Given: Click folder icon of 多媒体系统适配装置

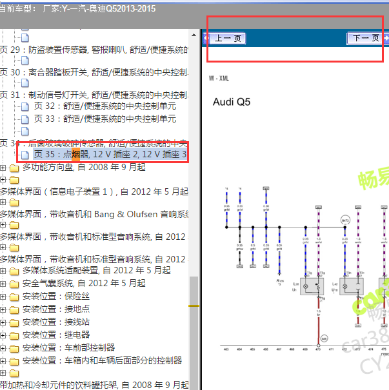Looking at the screenshot, I should pyautogui.click(x=14, y=271).
